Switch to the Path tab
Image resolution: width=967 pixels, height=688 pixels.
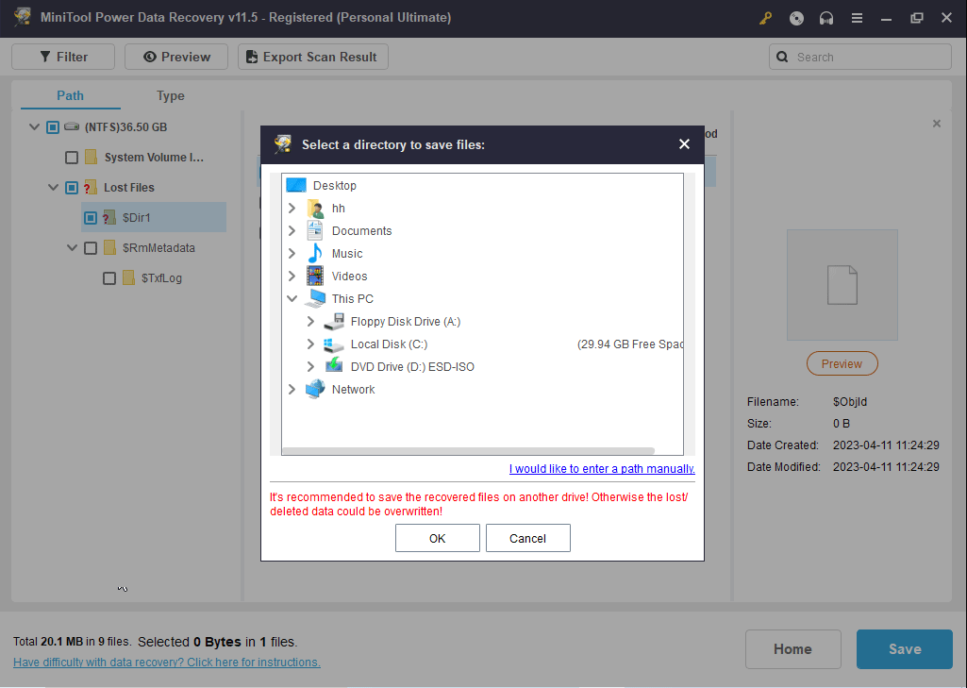(x=71, y=95)
